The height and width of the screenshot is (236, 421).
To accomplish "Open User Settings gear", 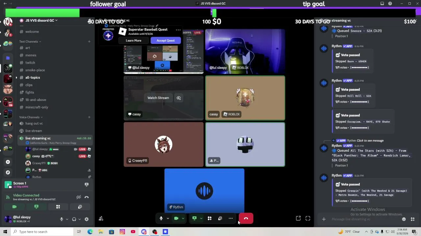I will (x=87, y=219).
